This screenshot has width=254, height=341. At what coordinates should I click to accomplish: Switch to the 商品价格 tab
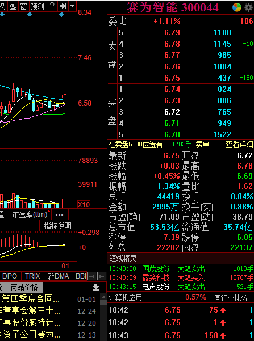tap(24, 287)
